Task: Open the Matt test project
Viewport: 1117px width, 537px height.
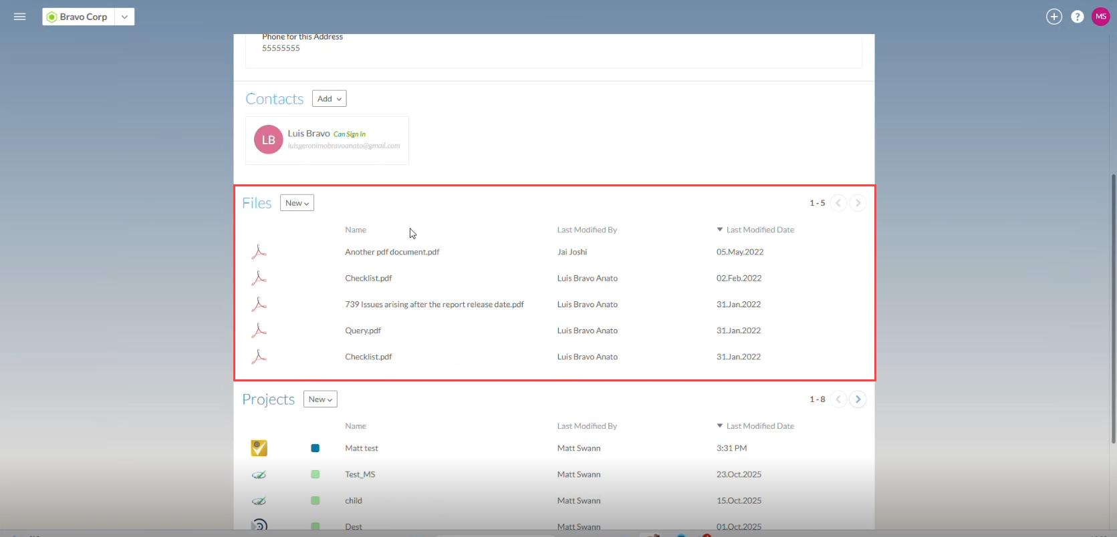Action: (362, 448)
